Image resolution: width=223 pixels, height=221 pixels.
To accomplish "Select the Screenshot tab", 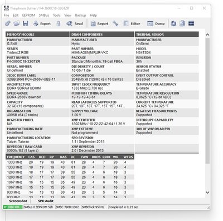I will pos(18,201).
